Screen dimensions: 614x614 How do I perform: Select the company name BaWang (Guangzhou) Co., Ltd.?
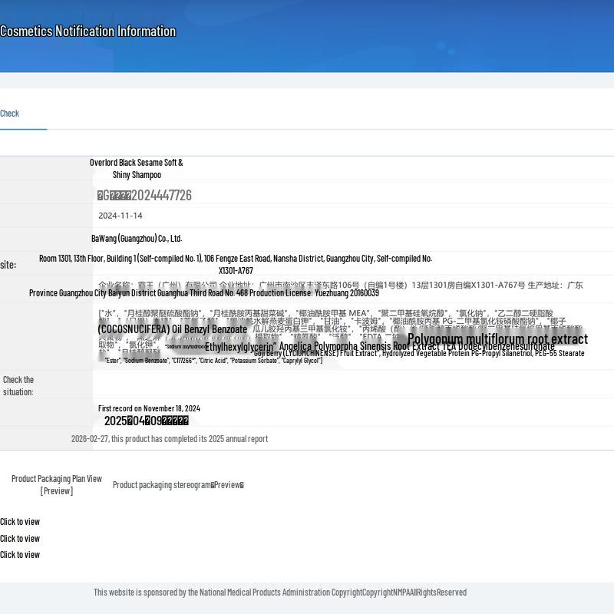[137, 239]
